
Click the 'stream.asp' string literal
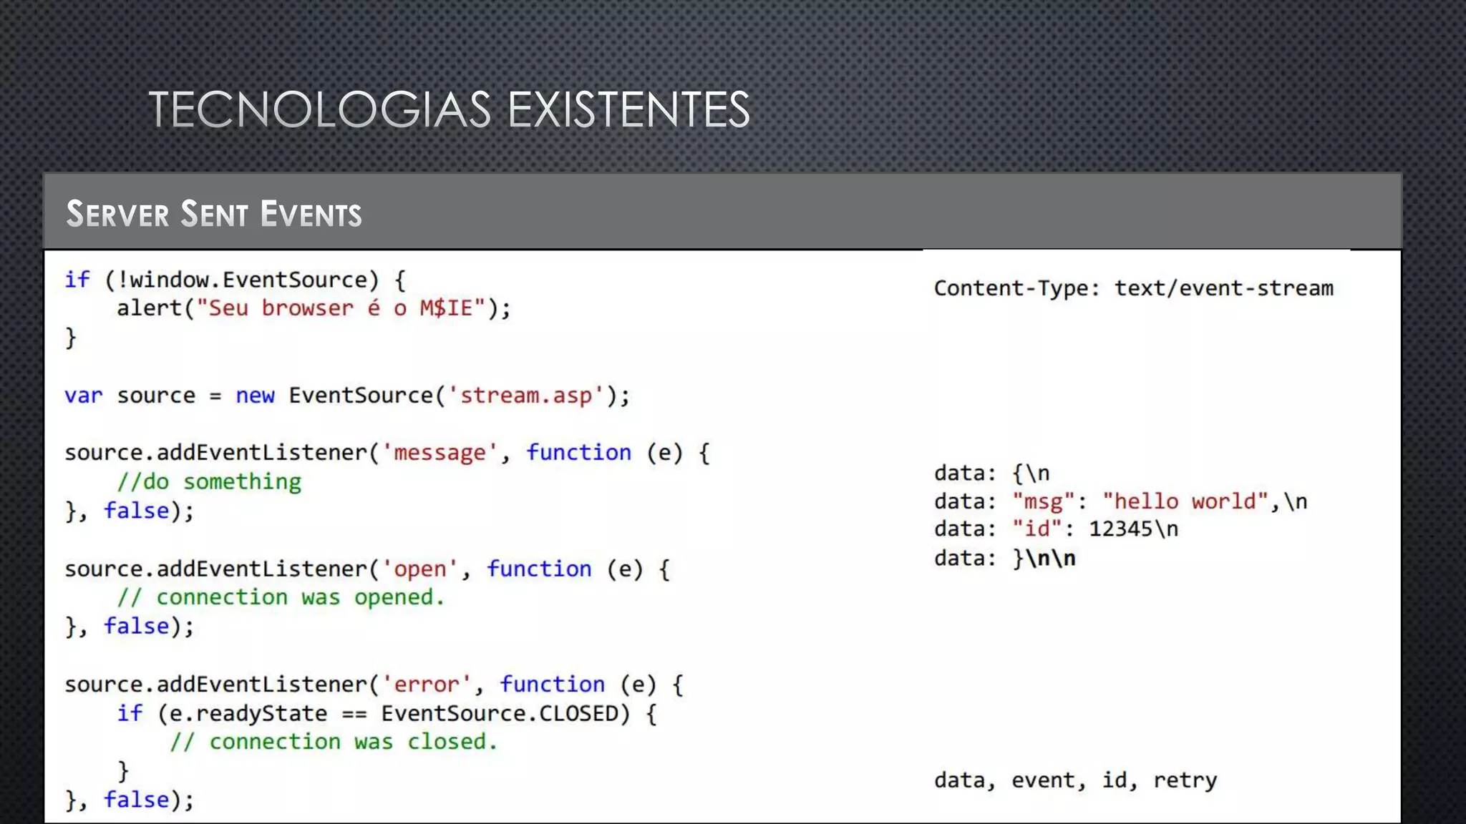pyautogui.click(x=525, y=396)
